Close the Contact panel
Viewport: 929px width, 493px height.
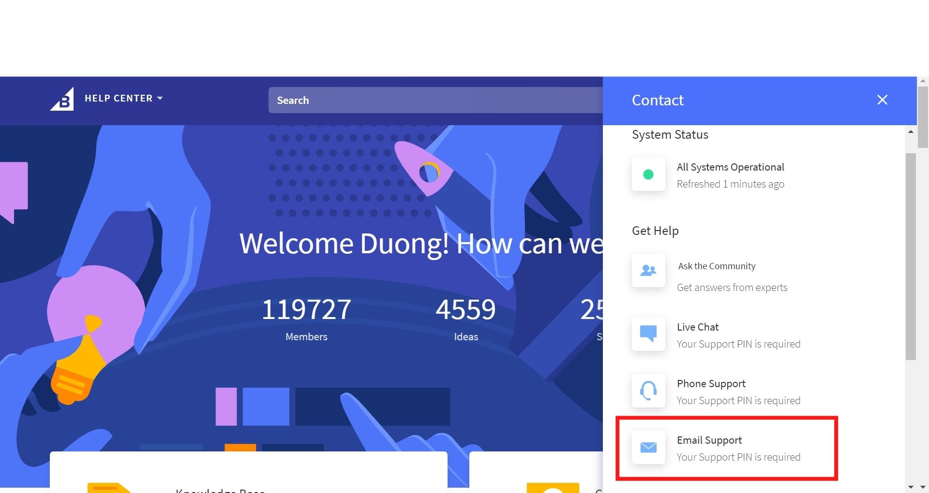click(882, 100)
